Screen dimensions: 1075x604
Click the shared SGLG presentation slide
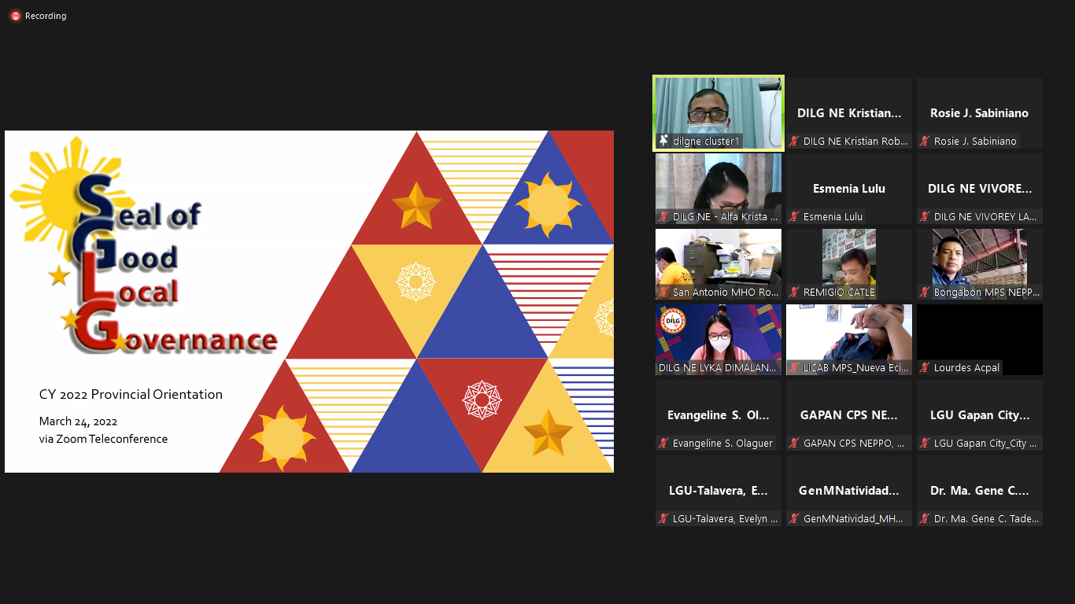click(x=309, y=302)
